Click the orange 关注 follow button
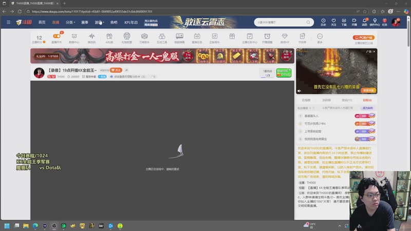411x231 pixels. point(116,70)
